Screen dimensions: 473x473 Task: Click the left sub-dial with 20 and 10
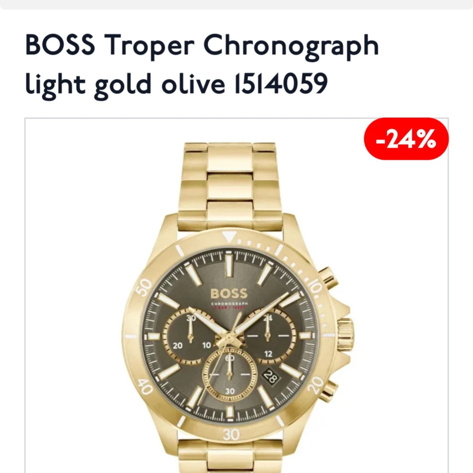point(190,336)
